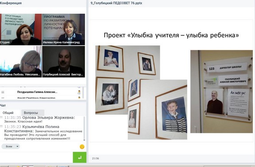Click the 'Директор школы' door sign photo

pyautogui.click(x=221, y=91)
